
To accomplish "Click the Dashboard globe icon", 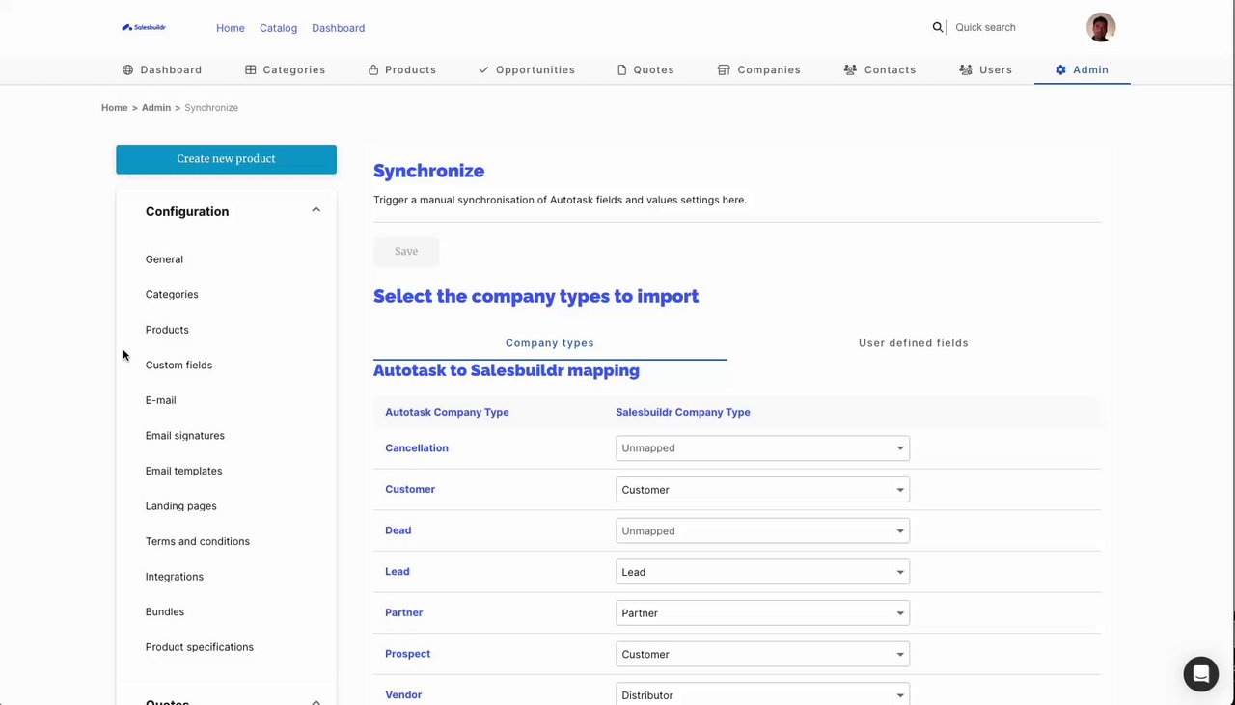I will [x=127, y=70].
